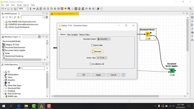Click the help question mark button in dialog
The width and height of the screenshot is (194, 109).
pyautogui.click(x=123, y=75)
